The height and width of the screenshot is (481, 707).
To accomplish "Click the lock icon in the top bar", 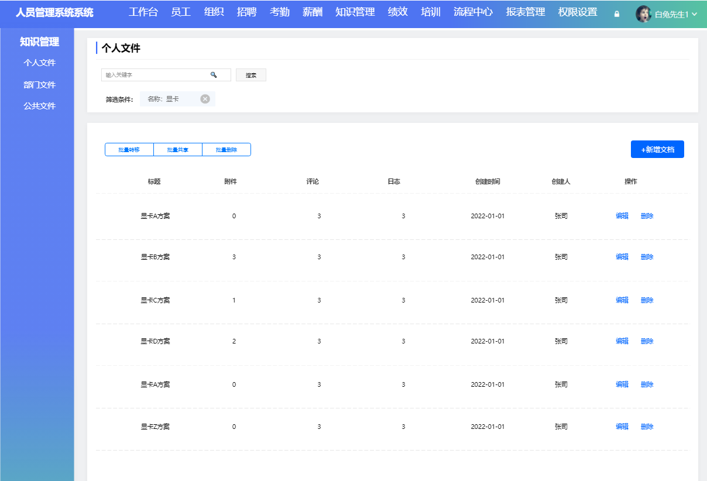I will 616,13.
